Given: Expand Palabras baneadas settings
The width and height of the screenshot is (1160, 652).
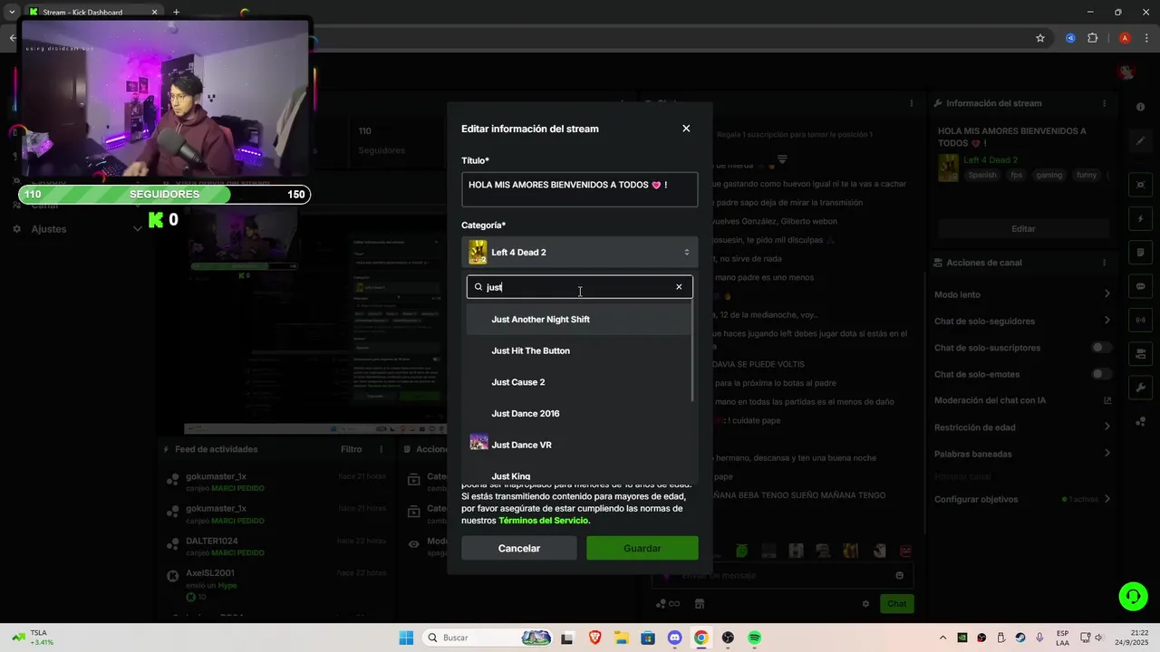Looking at the screenshot, I should tap(1022, 454).
